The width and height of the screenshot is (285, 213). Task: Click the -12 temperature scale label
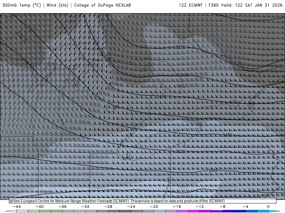coord(200,207)
